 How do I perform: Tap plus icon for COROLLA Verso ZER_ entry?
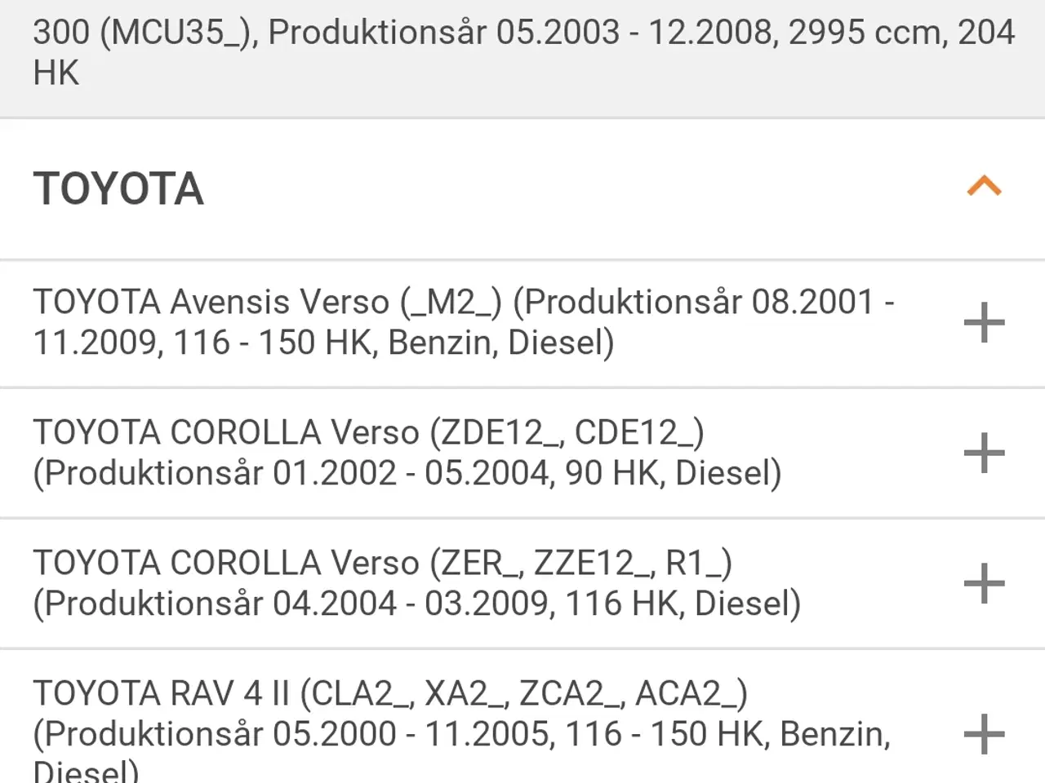pos(984,584)
